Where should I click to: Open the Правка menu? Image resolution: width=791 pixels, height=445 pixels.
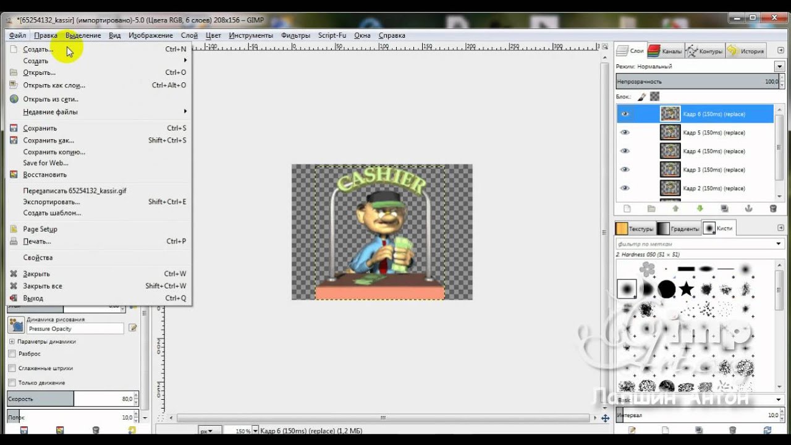point(46,35)
